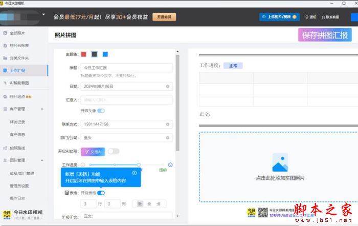Clear the date field with its icon
The width and height of the screenshot is (358, 226).
click(x=168, y=87)
